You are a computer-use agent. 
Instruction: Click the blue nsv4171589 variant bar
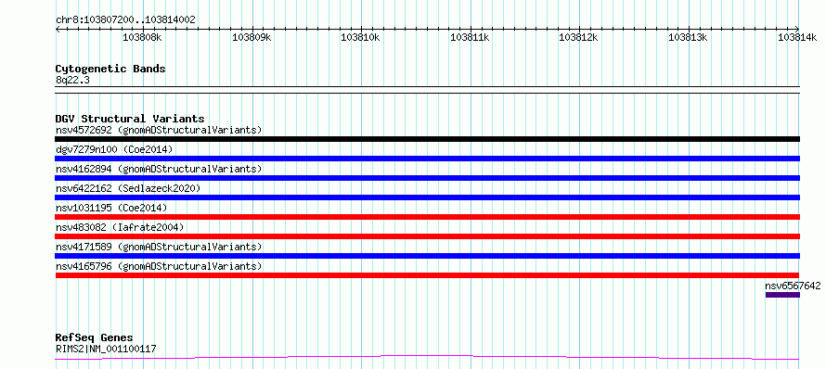[427, 256]
